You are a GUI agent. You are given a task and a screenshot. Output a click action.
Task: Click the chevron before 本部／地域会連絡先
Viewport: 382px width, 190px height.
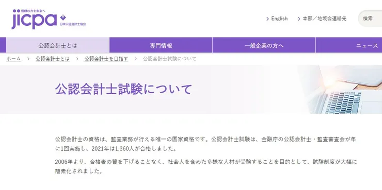(x=299, y=19)
